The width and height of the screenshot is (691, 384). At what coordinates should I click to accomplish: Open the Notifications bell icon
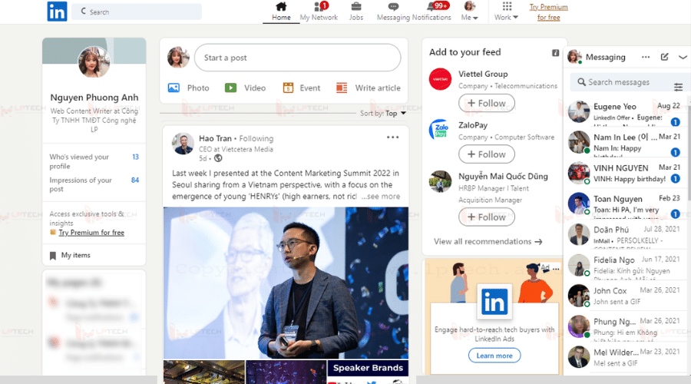(431, 7)
